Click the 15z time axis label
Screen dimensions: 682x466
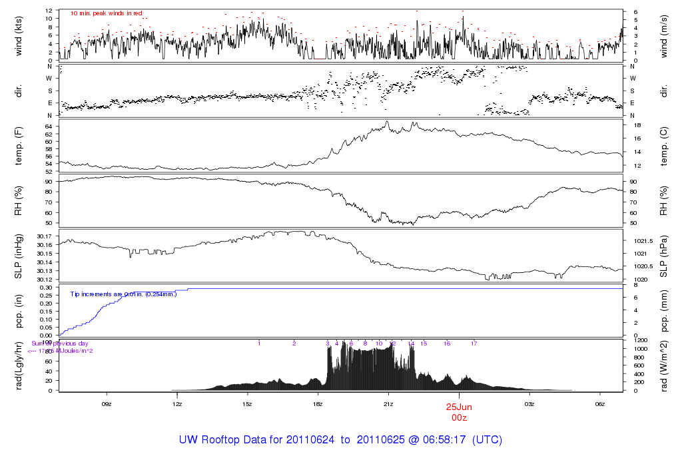pyautogui.click(x=247, y=403)
